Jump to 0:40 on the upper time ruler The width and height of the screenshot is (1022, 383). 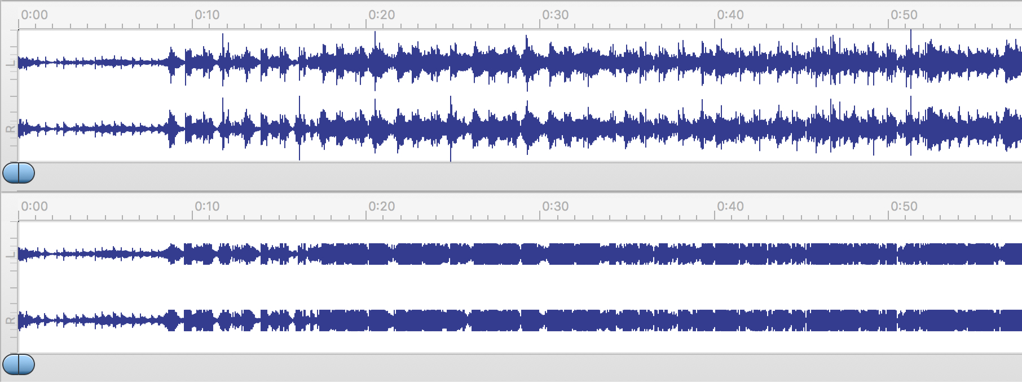[x=729, y=15]
